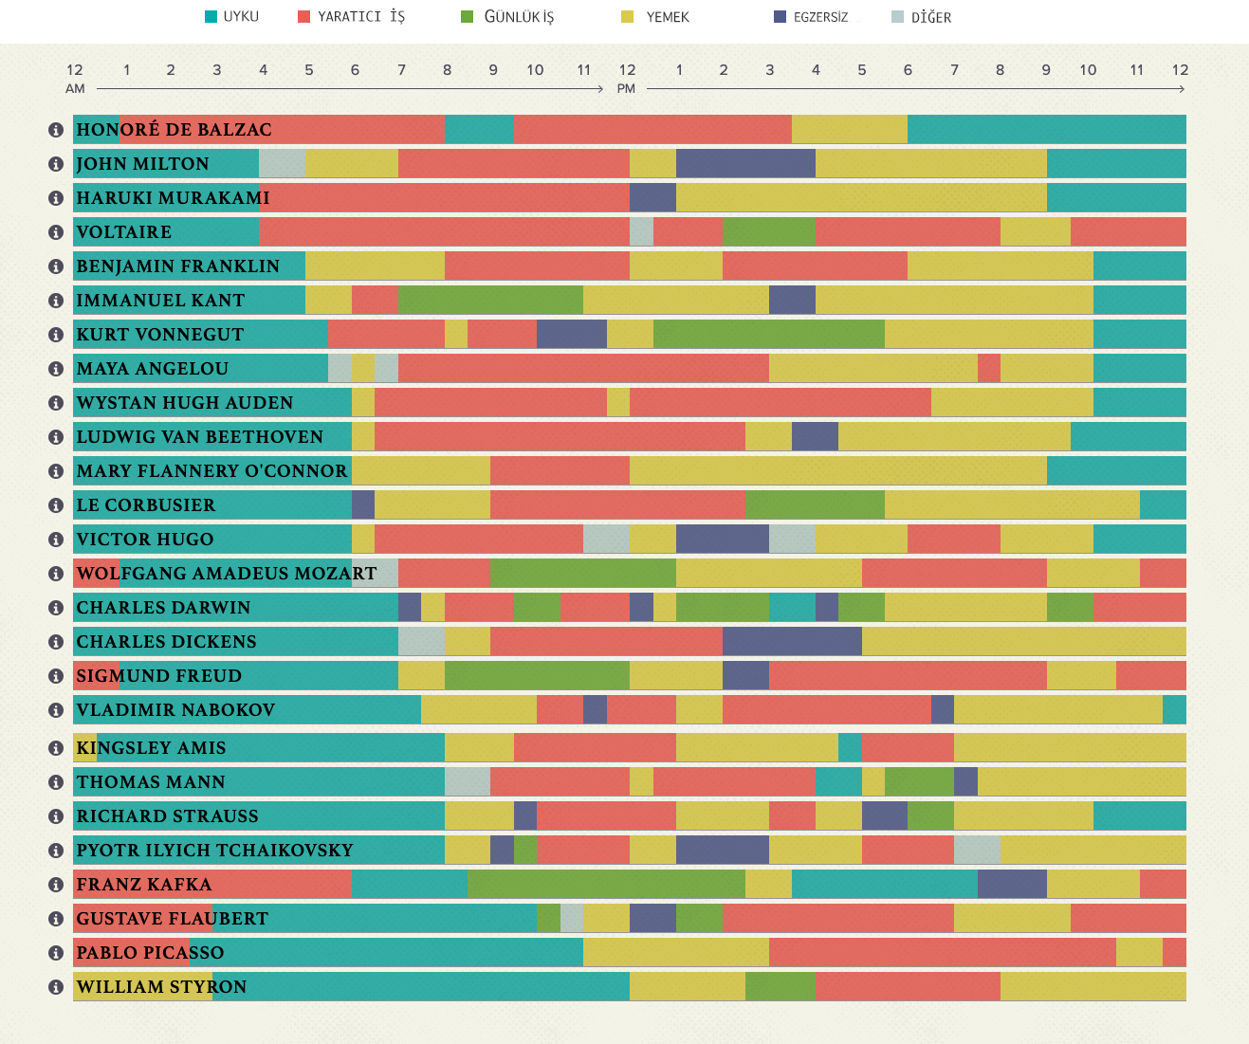
Task: Click the name HONORÉ DE BALZAC
Action: click(174, 130)
